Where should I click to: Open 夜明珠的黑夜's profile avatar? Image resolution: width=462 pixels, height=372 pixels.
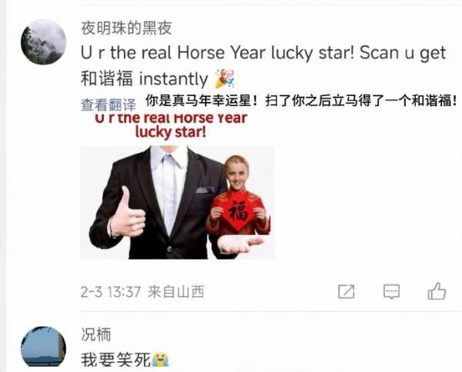43,42
